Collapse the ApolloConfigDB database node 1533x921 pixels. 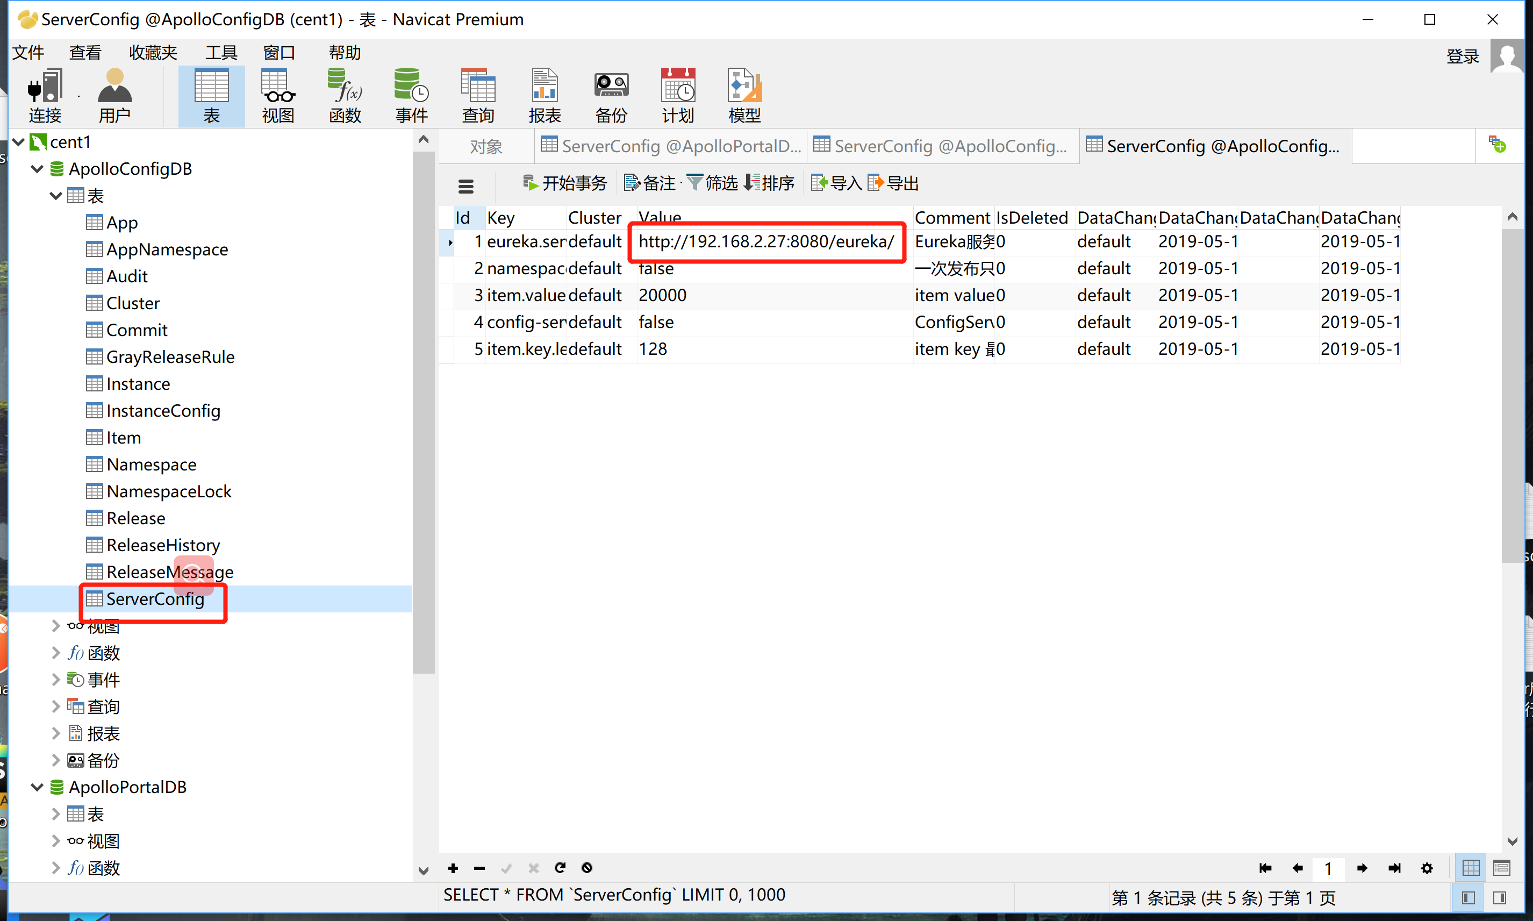click(37, 168)
